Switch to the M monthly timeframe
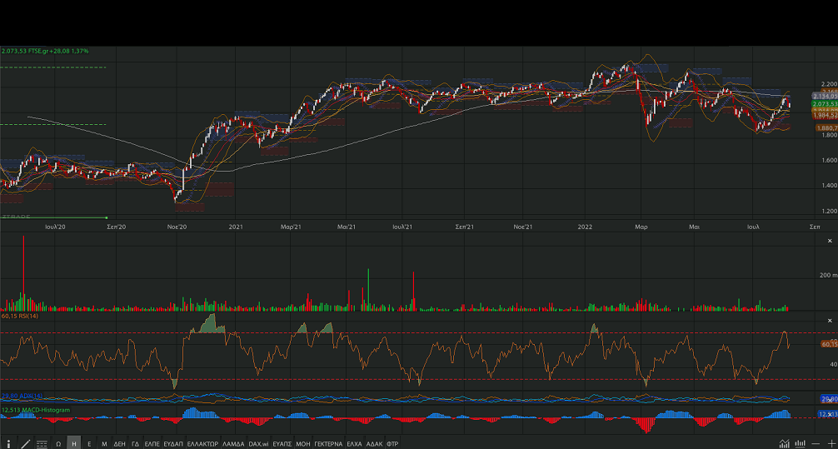 pyautogui.click(x=104, y=444)
